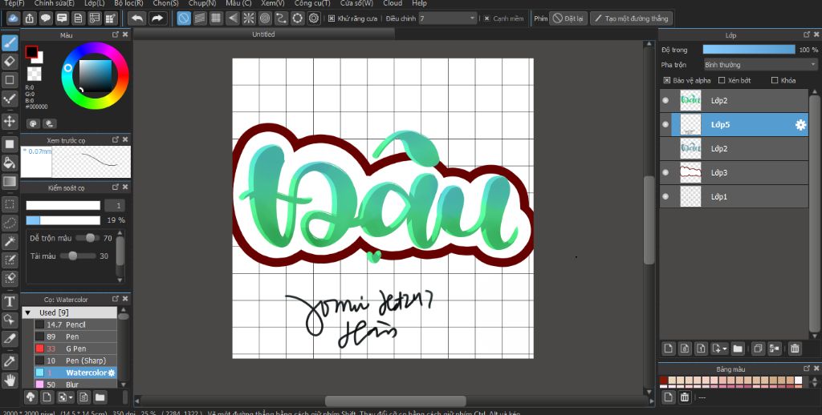Turn snap off using circle-slash icon
Image resolution: width=822 pixels, height=415 pixels.
[184, 18]
